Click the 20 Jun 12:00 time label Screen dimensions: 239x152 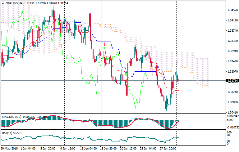coord(128,149)
